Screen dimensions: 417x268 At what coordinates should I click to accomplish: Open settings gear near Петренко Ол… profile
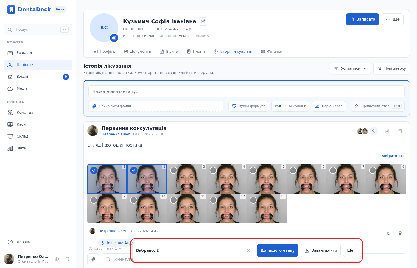pyautogui.click(x=57, y=259)
